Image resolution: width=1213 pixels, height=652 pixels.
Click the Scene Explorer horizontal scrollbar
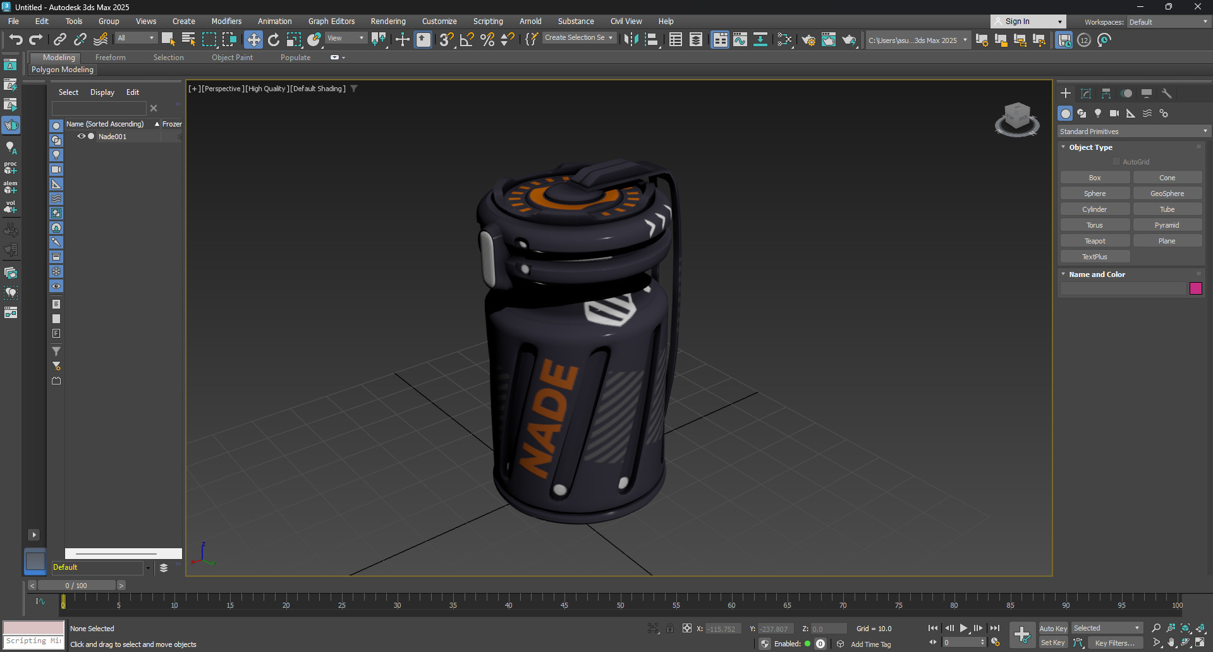click(x=123, y=553)
